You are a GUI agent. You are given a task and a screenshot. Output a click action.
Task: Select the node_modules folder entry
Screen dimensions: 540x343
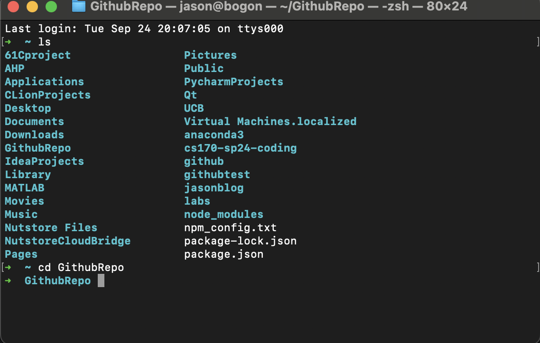pos(223,214)
